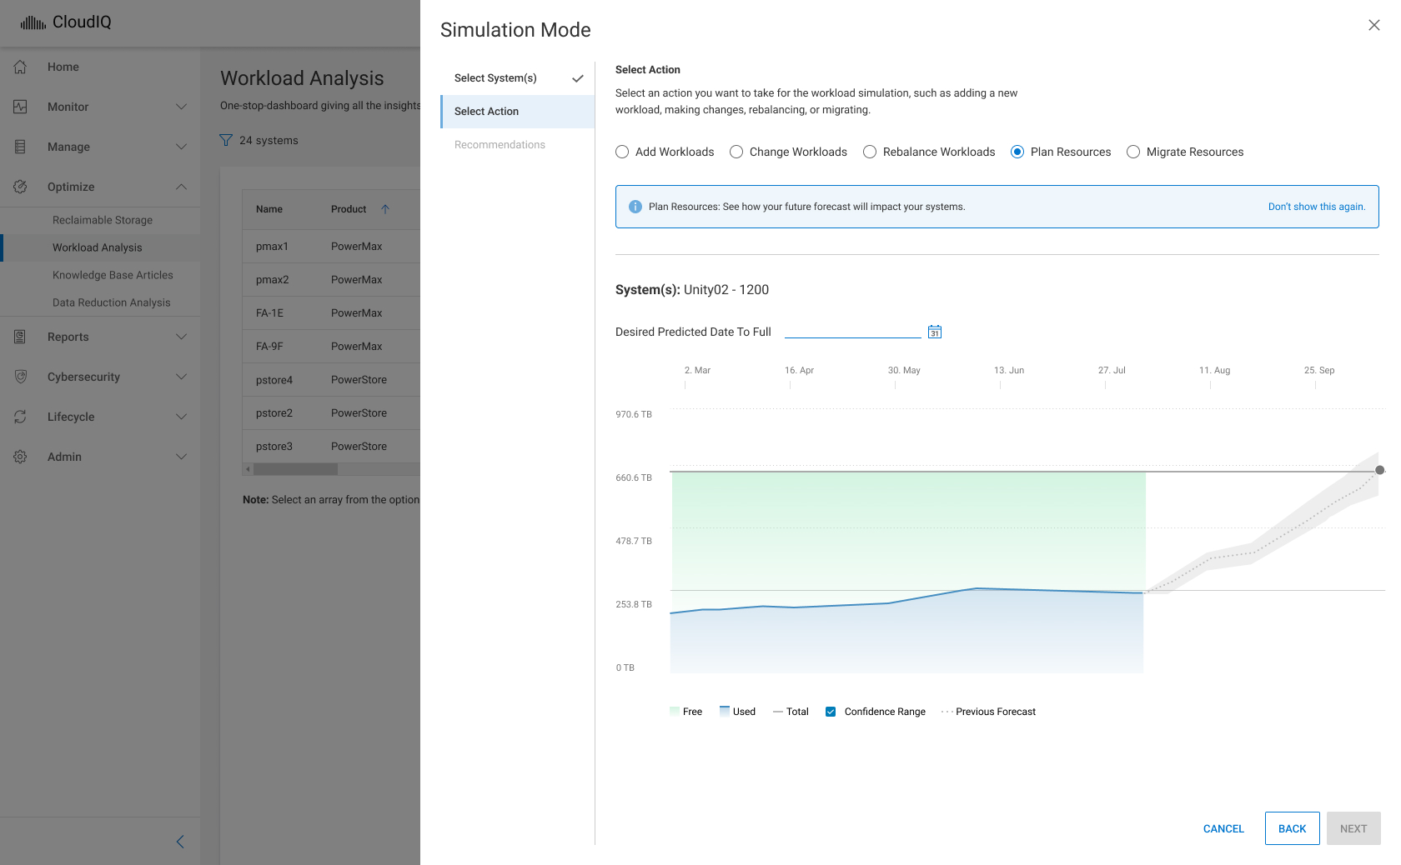Click the filter funnel icon beside 24 systems
The width and height of the screenshot is (1401, 865).
click(226, 140)
